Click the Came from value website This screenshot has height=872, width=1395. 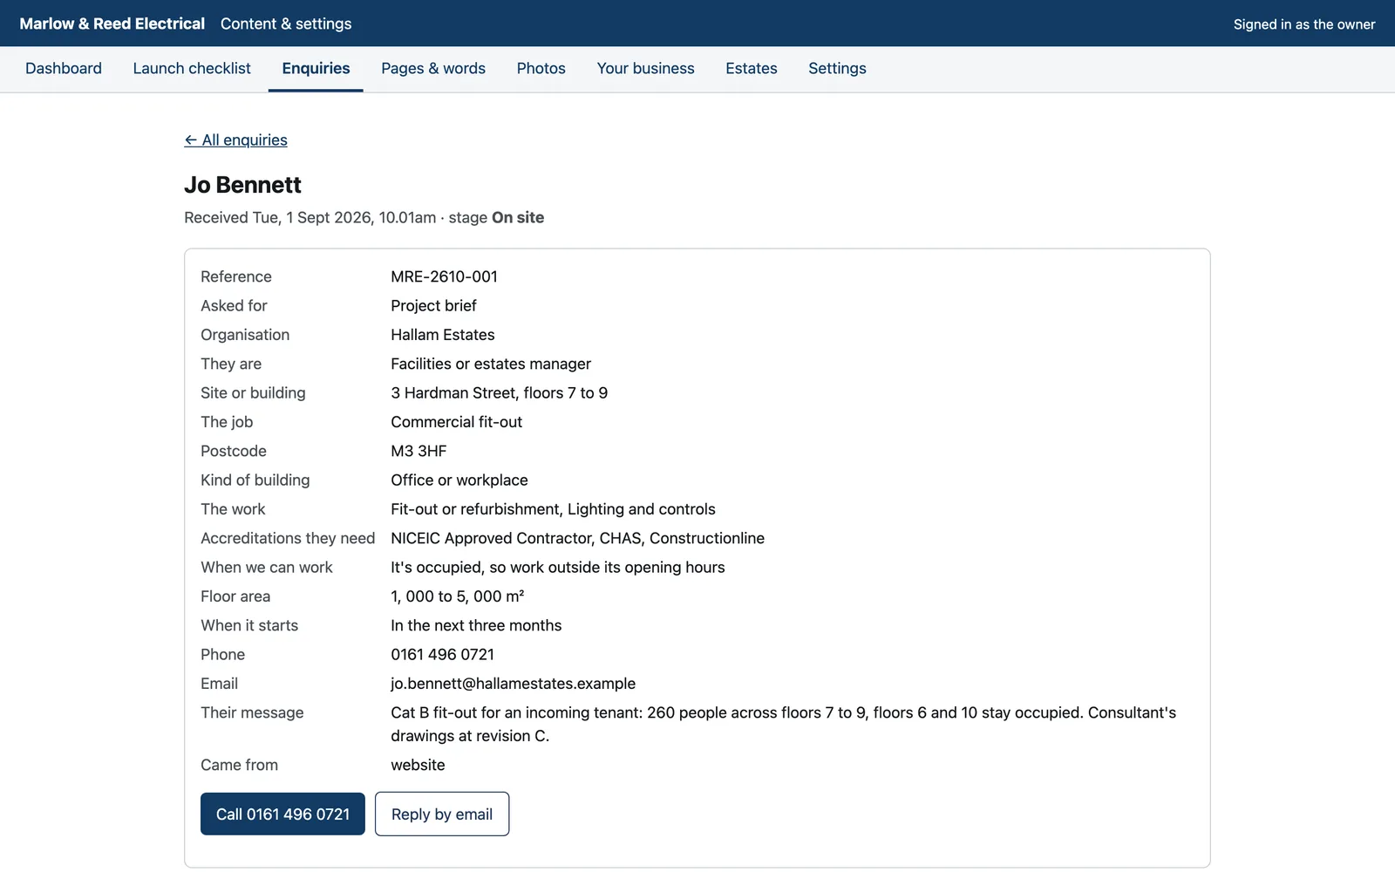(418, 765)
